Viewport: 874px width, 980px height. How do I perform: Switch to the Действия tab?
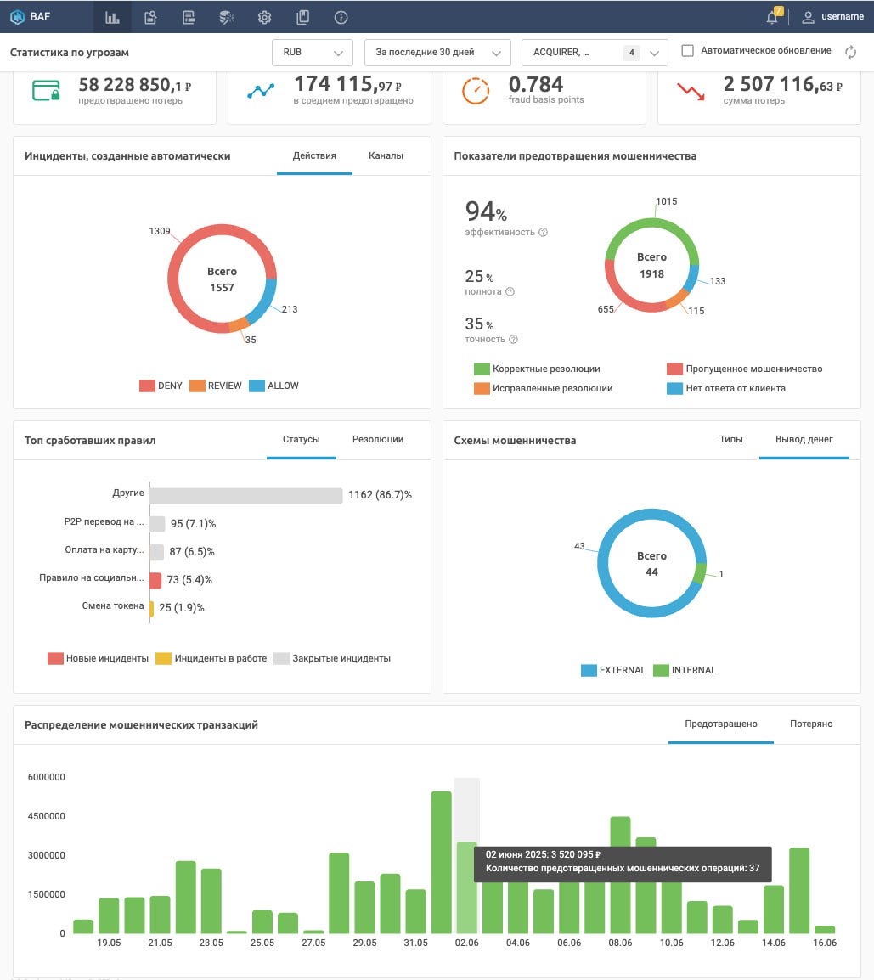(314, 155)
